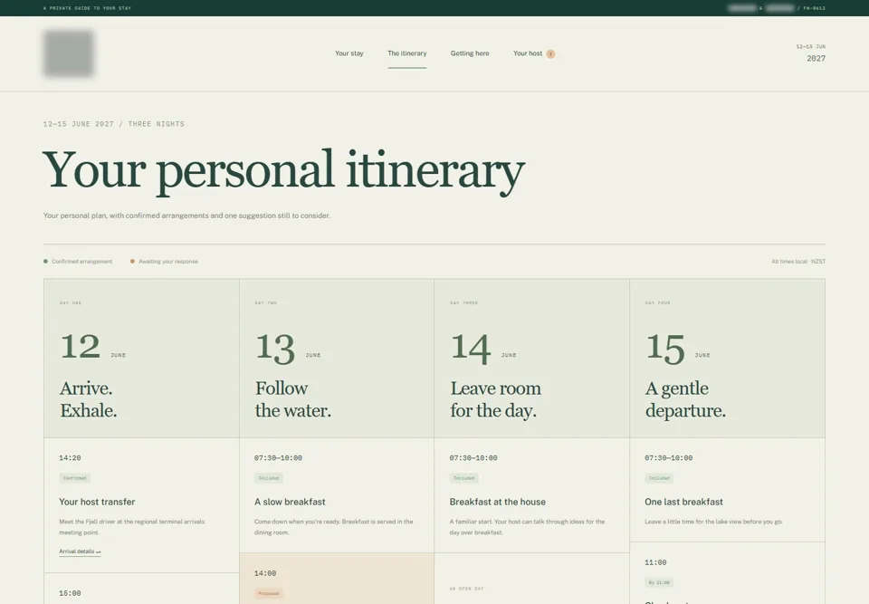
Task: Click the One last breakfast heading
Action: point(683,502)
